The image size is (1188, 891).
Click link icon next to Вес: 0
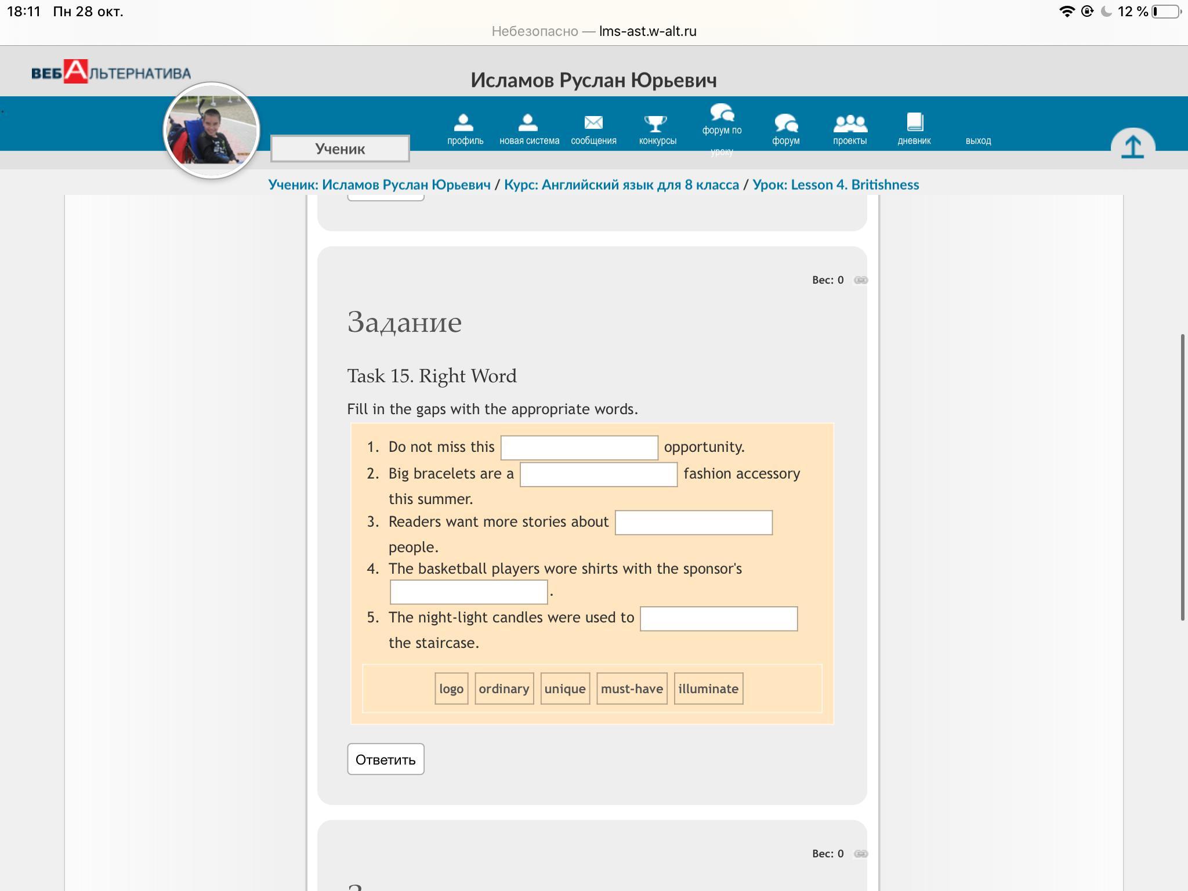[861, 280]
